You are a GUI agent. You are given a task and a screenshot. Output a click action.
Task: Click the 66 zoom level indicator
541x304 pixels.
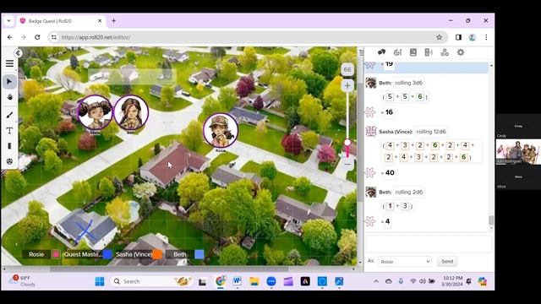point(347,69)
